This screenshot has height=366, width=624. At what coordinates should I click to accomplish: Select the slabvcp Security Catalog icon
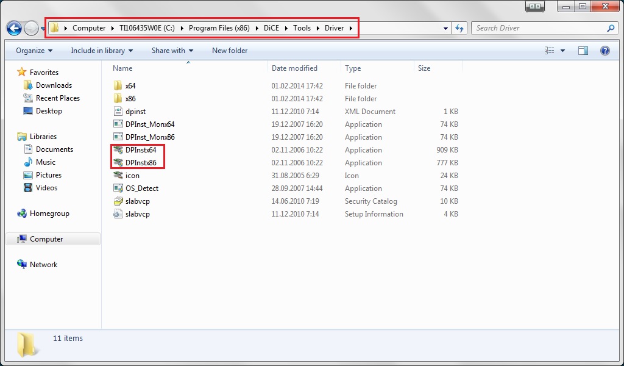tap(118, 201)
